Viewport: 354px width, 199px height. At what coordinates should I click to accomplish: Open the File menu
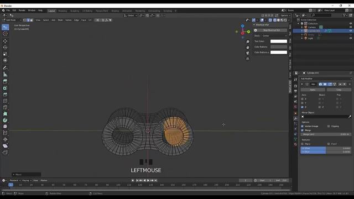(x=8, y=11)
